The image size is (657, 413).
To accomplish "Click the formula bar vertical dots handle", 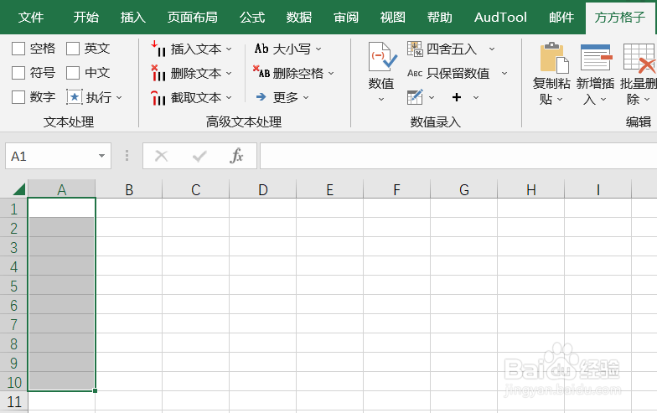I will (x=127, y=156).
